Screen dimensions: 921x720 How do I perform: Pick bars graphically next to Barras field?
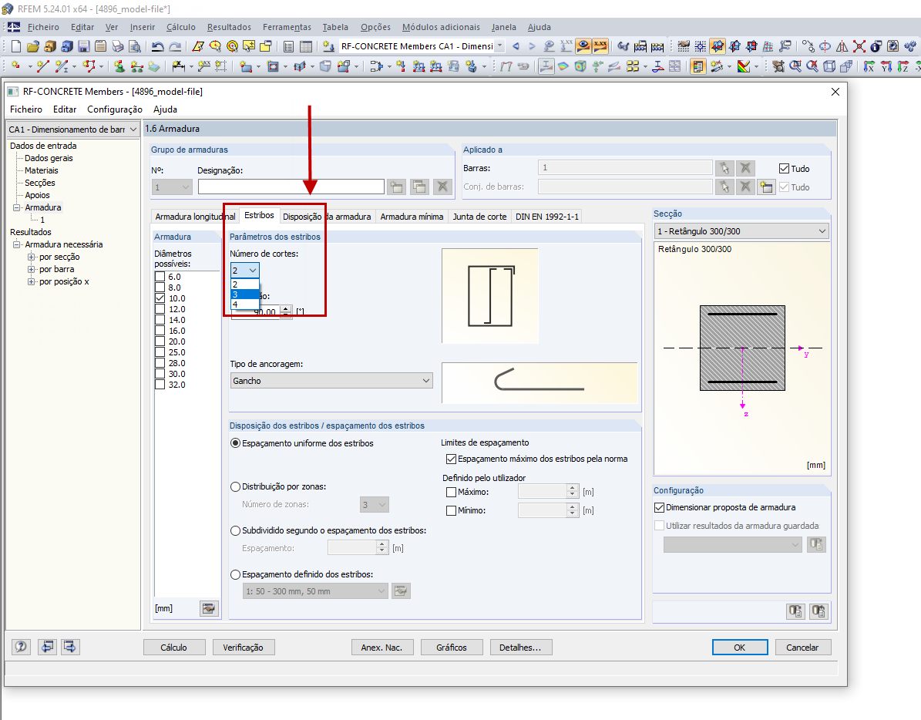tap(724, 169)
